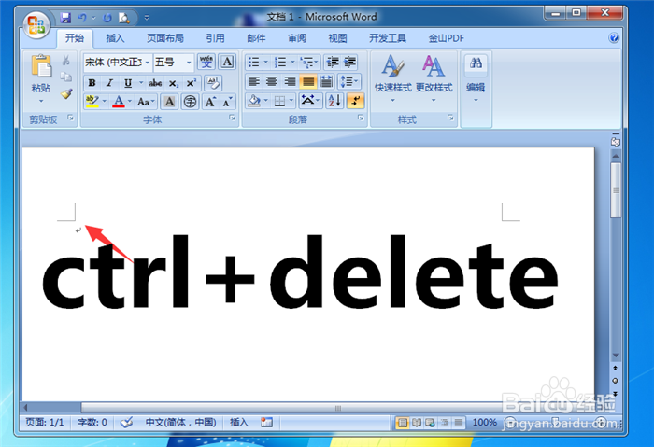This screenshot has height=447, width=654.
Task: Open the 金山PDF tab
Action: [x=446, y=38]
